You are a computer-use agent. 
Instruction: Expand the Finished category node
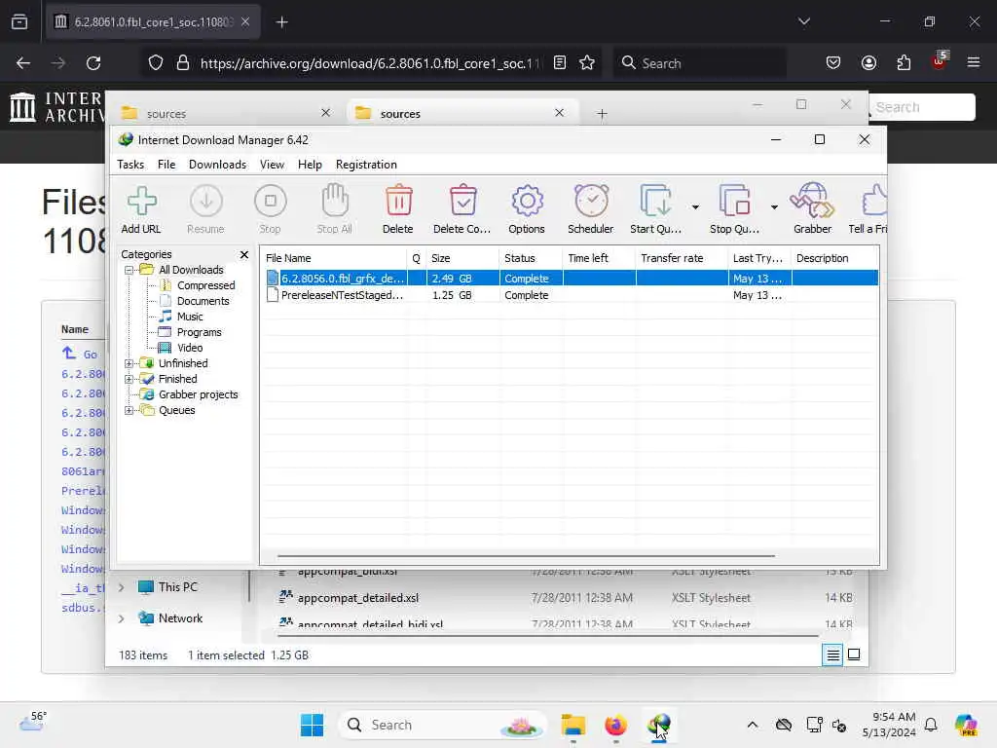[129, 379]
